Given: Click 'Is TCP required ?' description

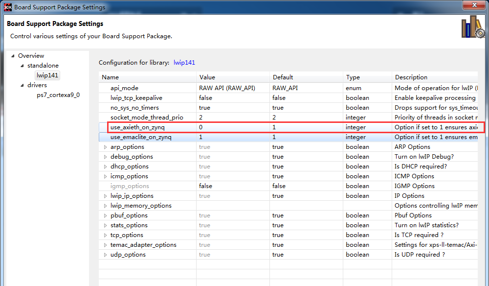Looking at the screenshot, I should tap(419, 235).
